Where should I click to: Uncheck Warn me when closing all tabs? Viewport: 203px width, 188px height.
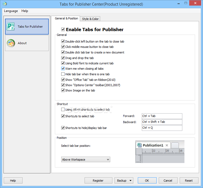click(x=63, y=68)
